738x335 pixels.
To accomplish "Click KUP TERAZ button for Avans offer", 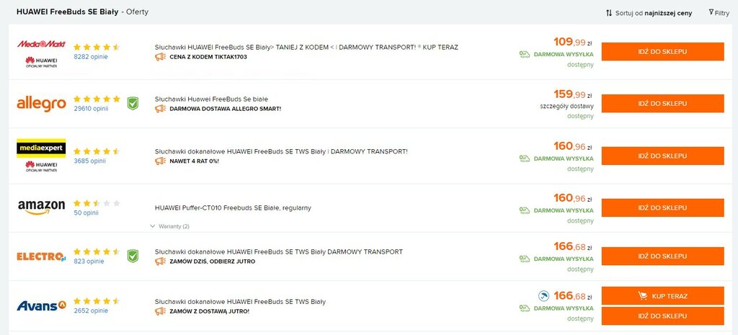I will point(663,296).
